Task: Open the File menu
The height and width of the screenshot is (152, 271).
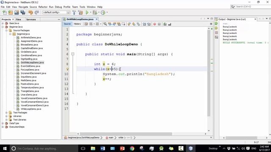Action: point(3,7)
